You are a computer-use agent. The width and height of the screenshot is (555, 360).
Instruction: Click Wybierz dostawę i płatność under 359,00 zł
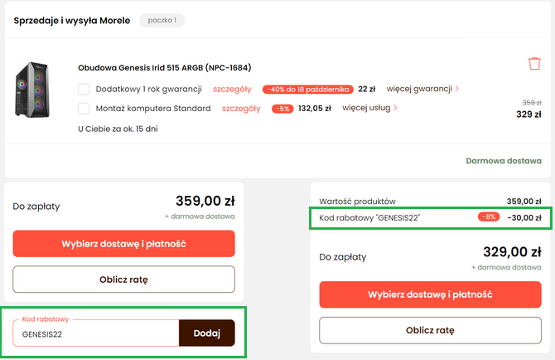(x=124, y=244)
